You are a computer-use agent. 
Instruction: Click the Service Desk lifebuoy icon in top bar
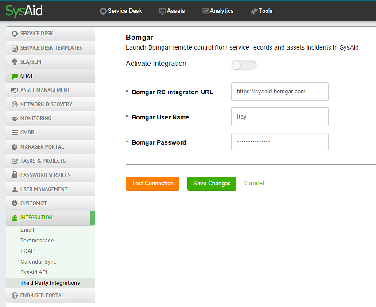(x=103, y=11)
